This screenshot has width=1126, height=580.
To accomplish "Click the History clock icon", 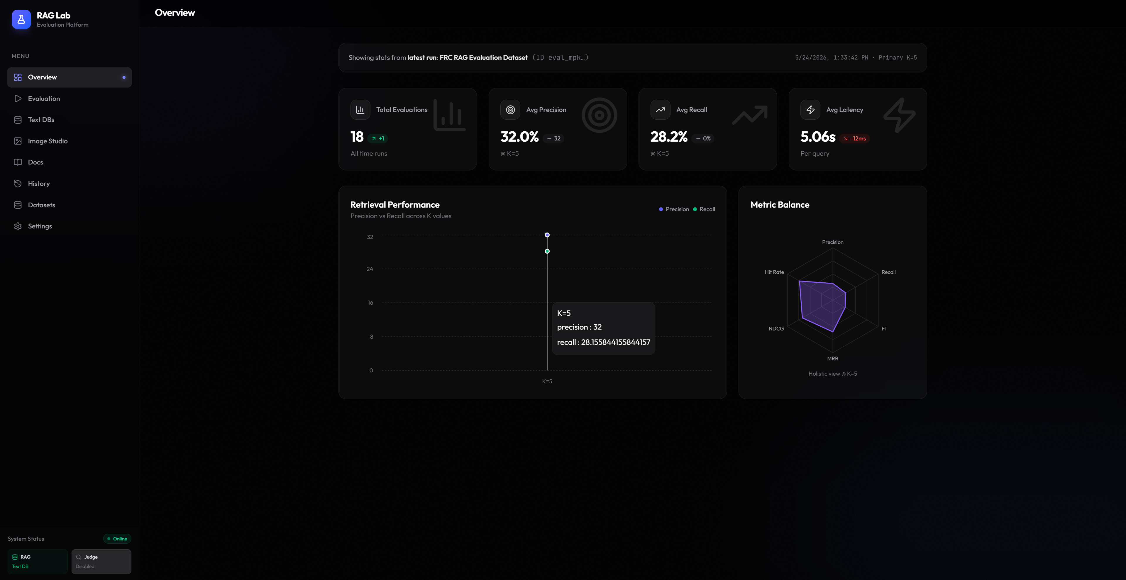I will [18, 184].
